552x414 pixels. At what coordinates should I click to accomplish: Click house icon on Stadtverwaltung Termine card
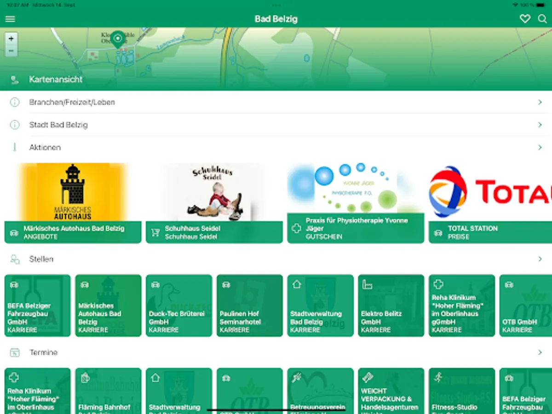click(x=155, y=378)
